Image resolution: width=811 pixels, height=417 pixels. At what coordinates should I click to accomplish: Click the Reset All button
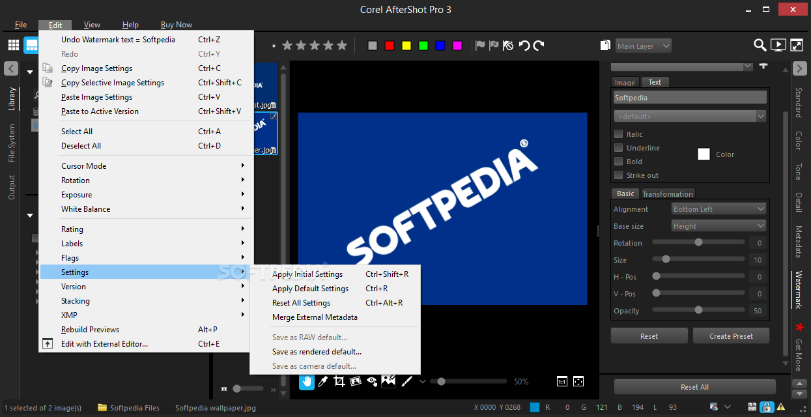[694, 387]
